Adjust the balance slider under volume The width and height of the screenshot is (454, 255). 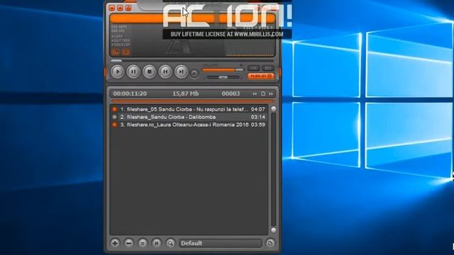223,77
